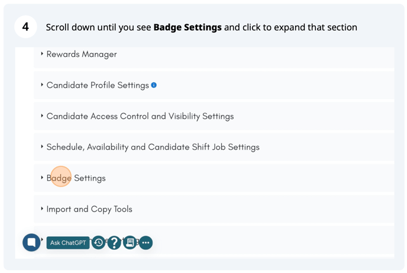Open the question mark help icon

pos(114,242)
